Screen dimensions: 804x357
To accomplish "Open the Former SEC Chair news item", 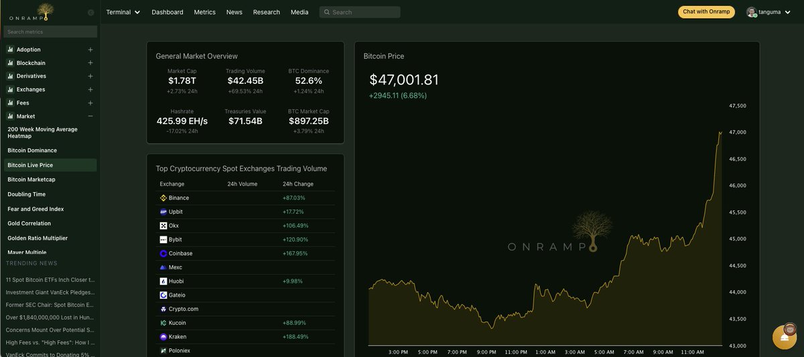I will (x=50, y=305).
